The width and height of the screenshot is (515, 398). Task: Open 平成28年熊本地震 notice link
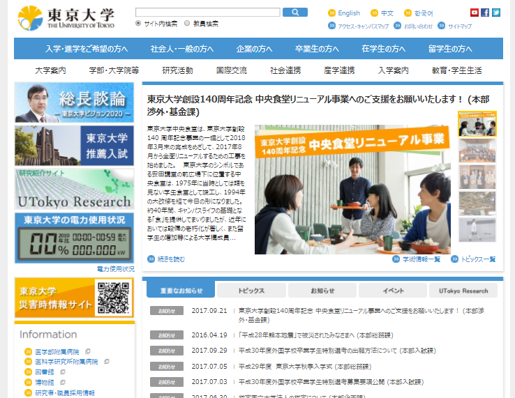(315, 335)
